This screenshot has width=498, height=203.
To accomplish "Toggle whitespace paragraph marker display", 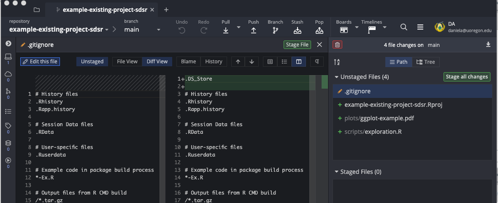I will (317, 62).
